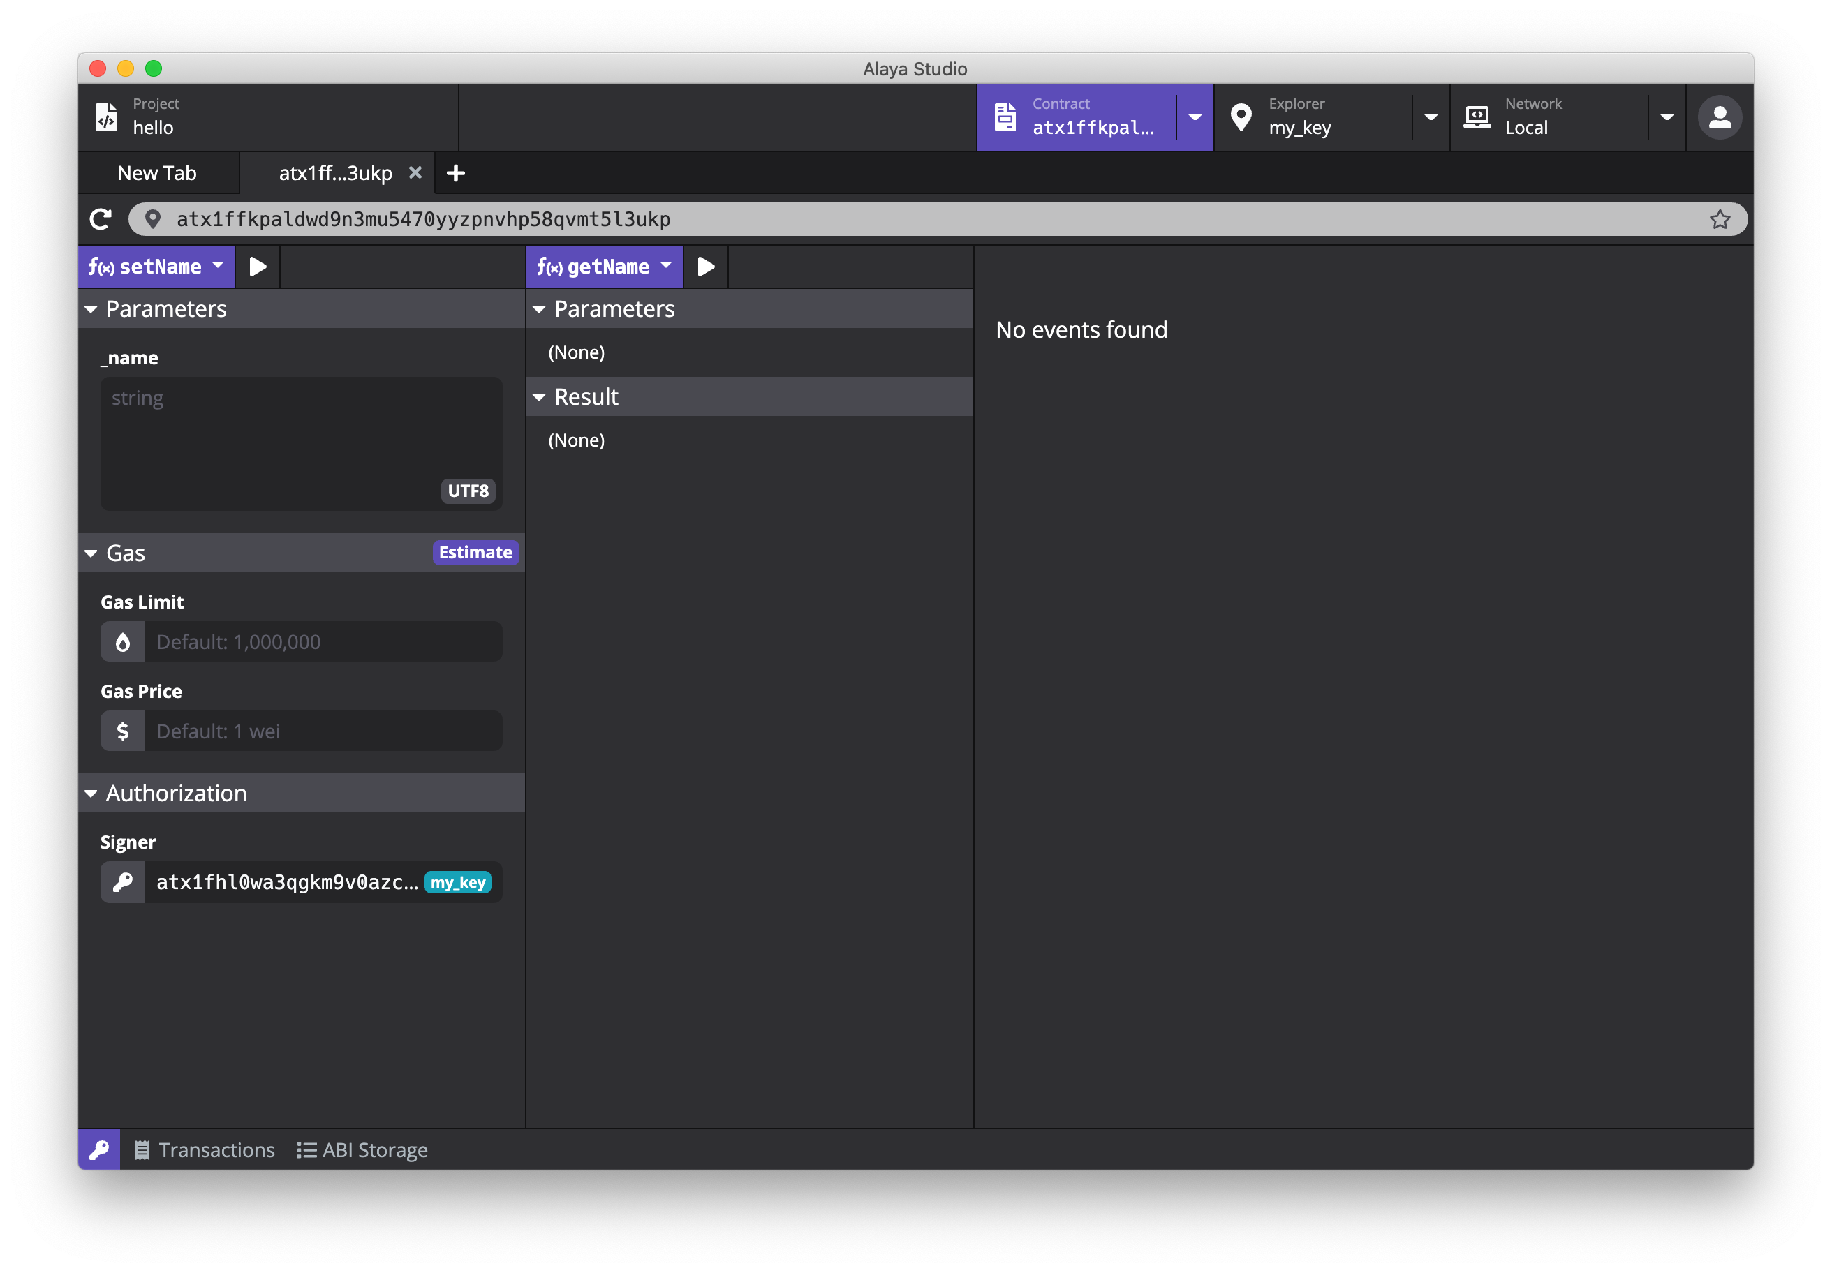Expand the Network Local dropdown
This screenshot has width=1832, height=1273.
coord(1667,117)
